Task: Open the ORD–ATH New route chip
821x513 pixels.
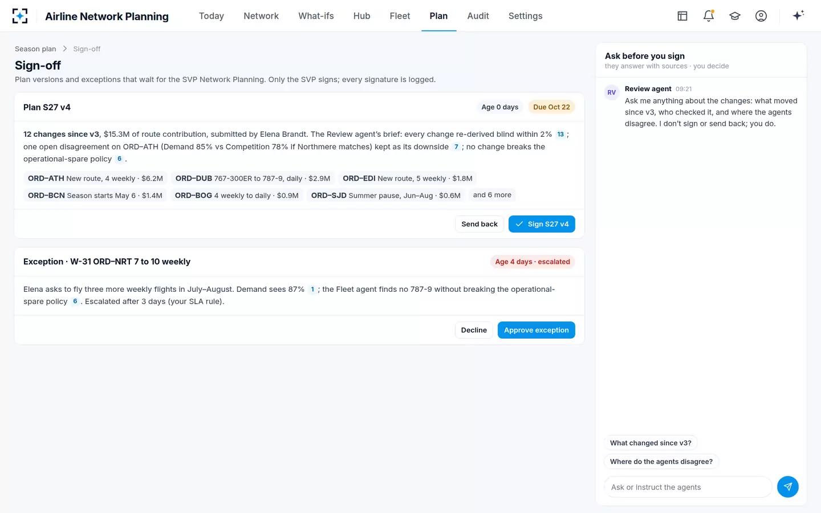Action: pos(95,178)
